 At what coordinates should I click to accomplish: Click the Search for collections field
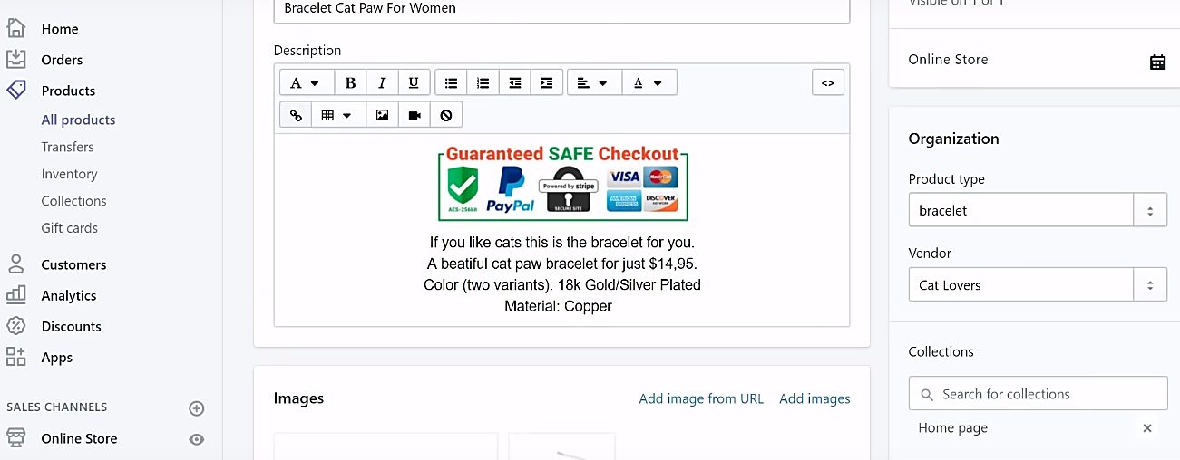[1038, 394]
